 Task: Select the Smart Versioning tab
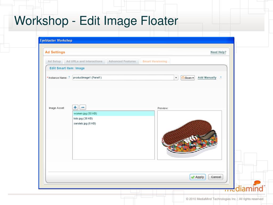pos(155,61)
